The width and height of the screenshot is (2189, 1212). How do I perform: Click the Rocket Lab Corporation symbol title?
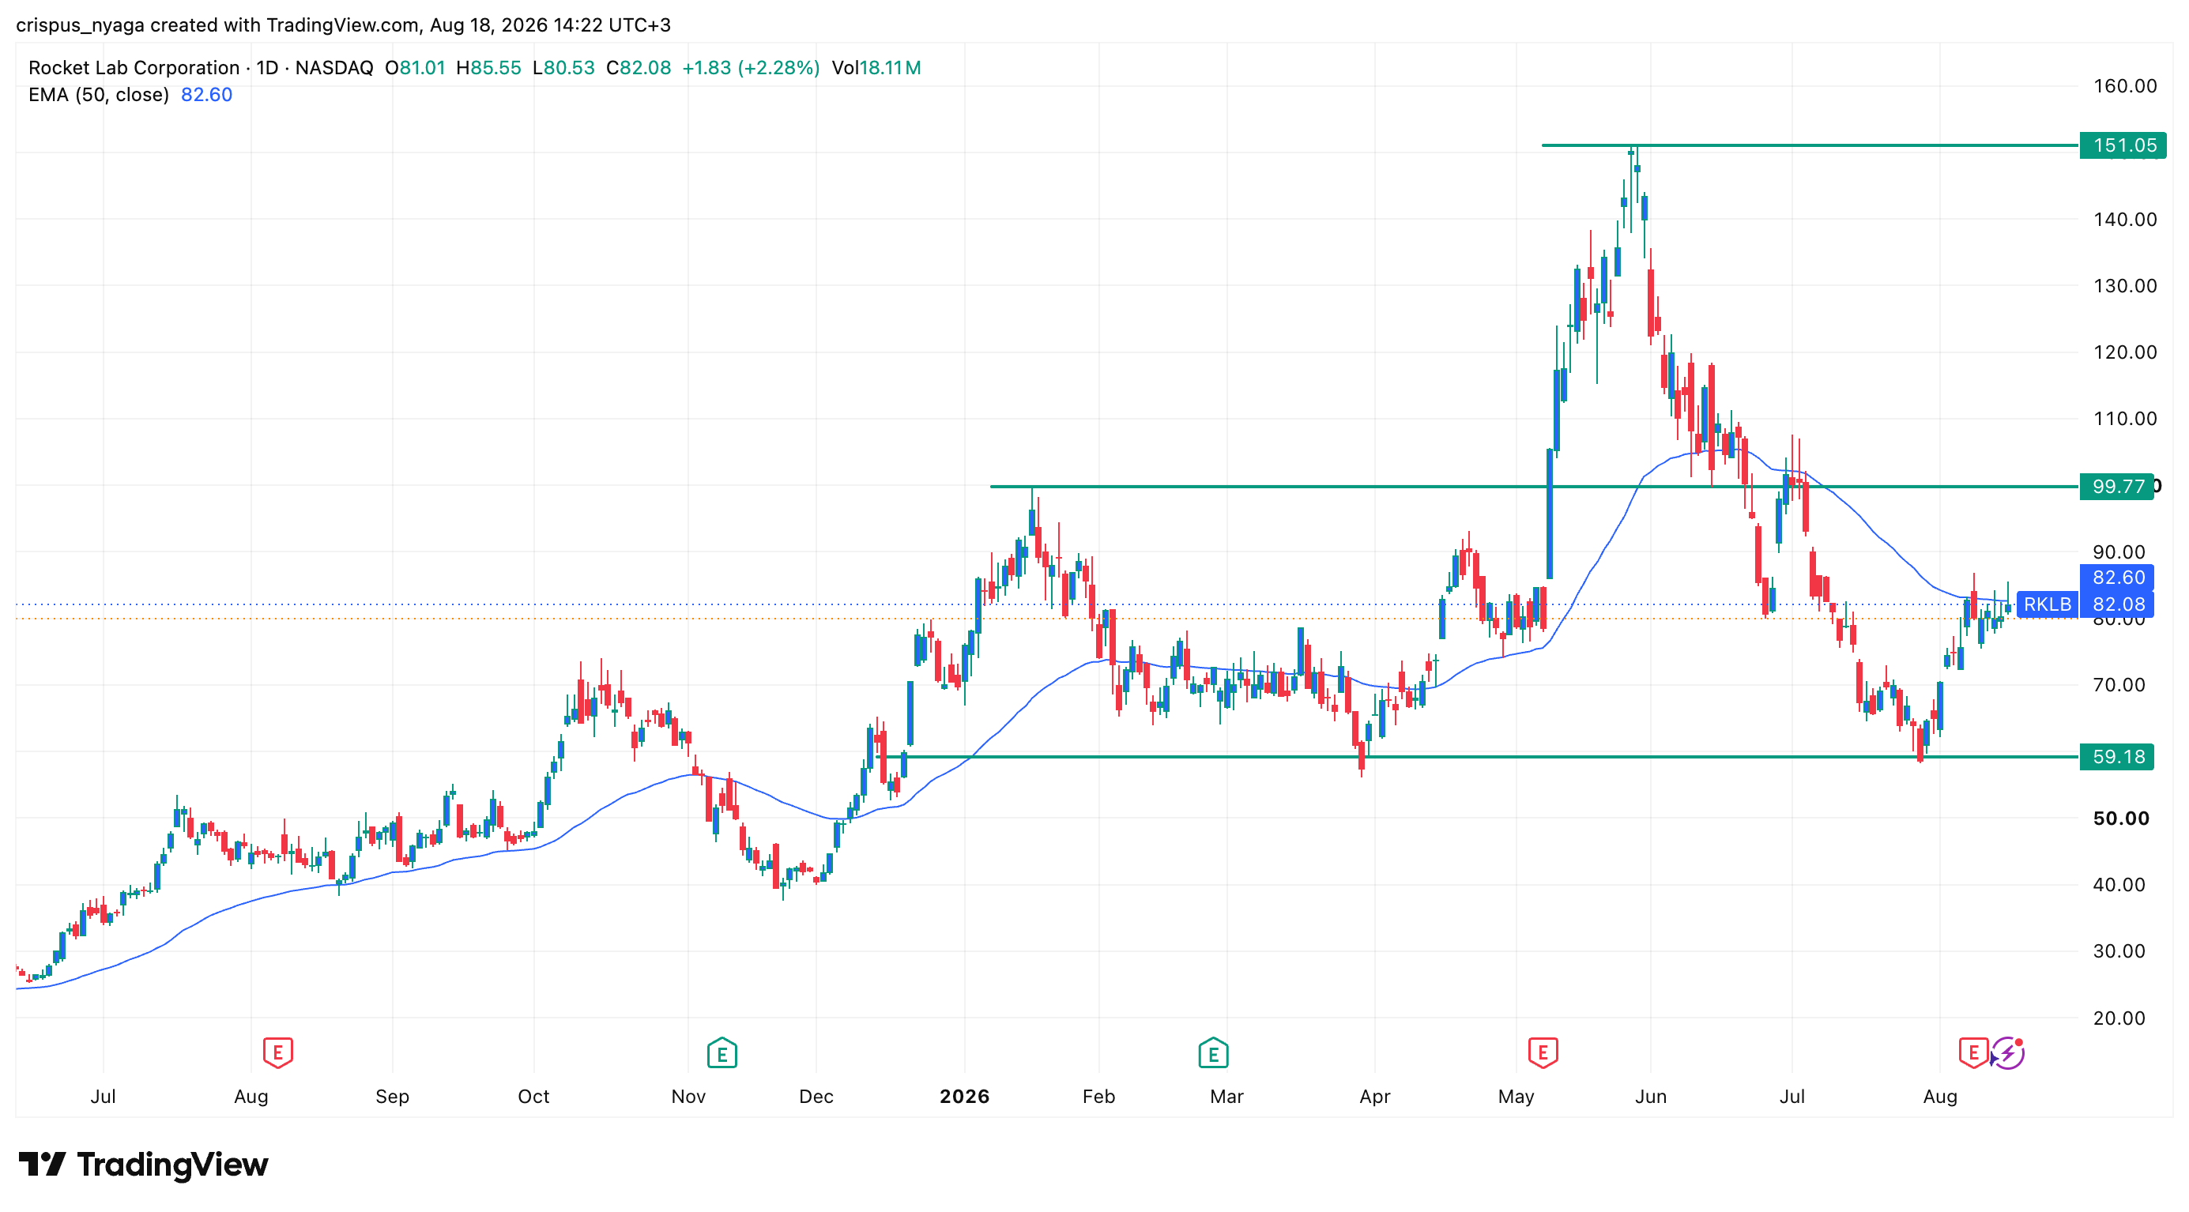point(134,68)
